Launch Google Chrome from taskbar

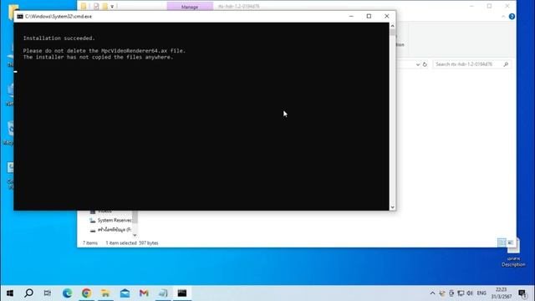coord(86,293)
